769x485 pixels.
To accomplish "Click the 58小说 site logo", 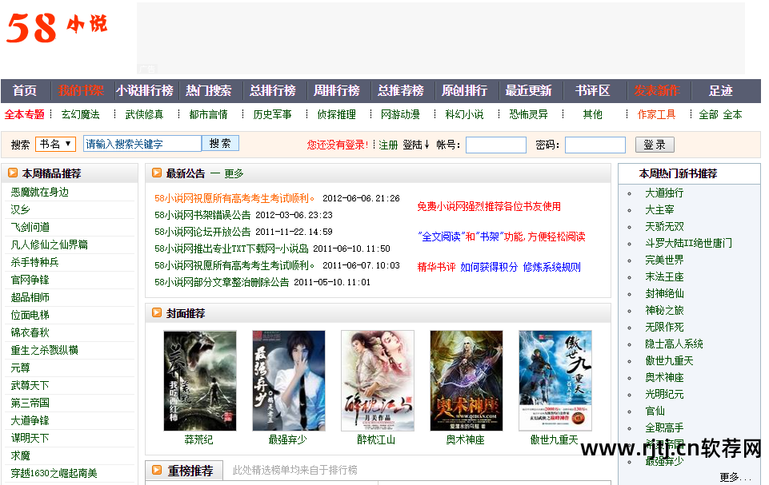I will 57,27.
